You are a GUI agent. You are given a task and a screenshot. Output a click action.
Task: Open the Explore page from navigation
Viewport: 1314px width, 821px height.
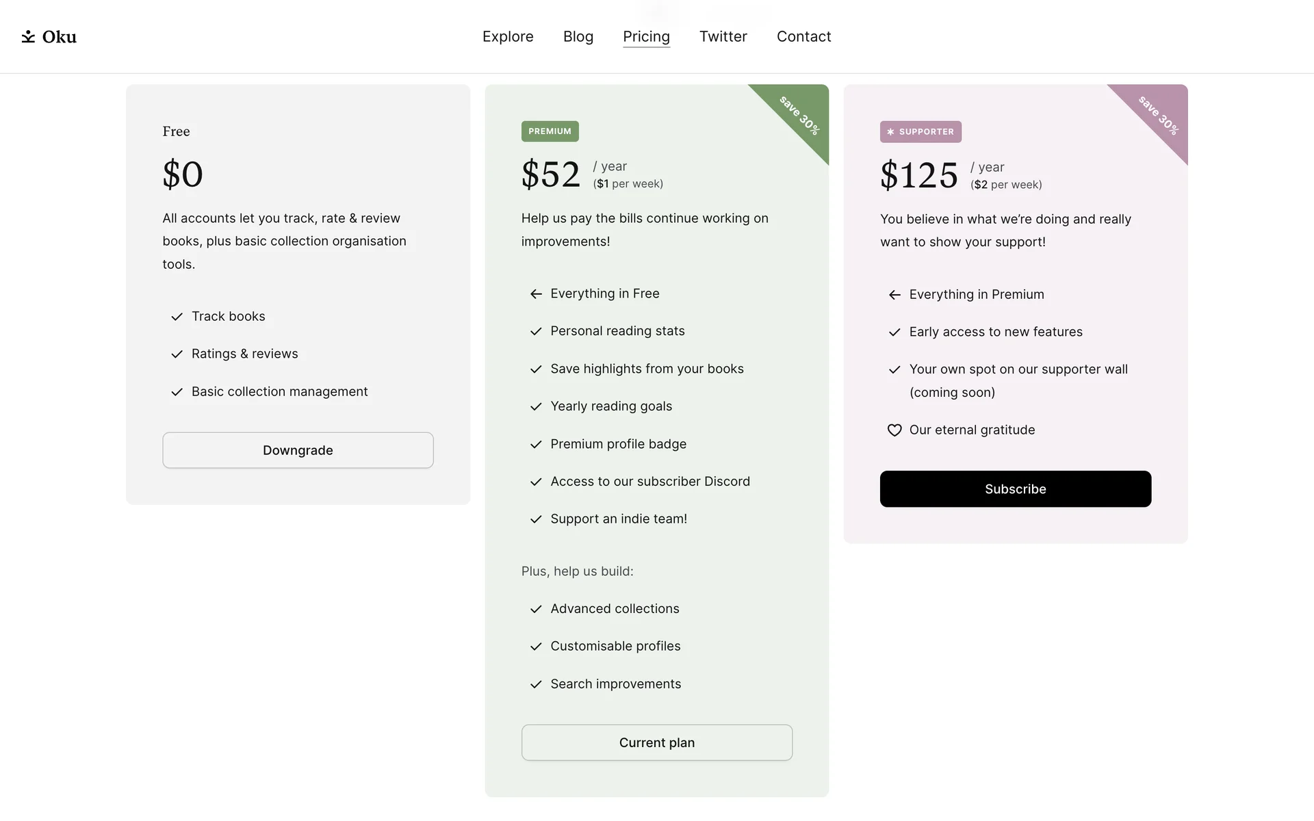pyautogui.click(x=508, y=37)
